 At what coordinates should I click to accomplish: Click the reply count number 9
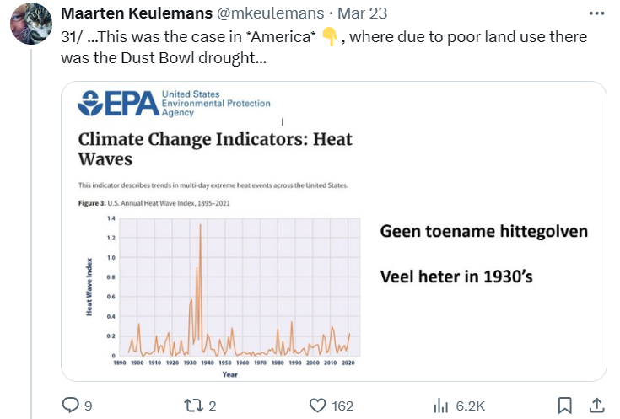point(88,406)
